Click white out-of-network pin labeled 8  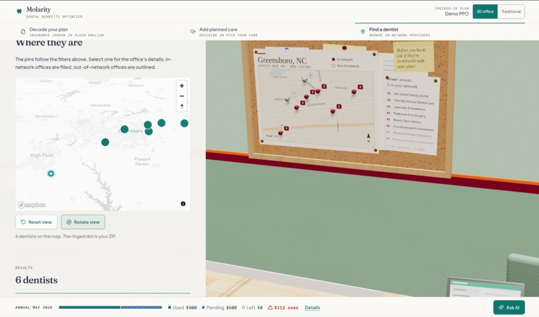304,80
